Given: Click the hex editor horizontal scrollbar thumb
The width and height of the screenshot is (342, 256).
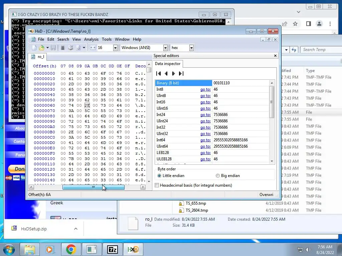Looking at the screenshot, I should [x=94, y=187].
